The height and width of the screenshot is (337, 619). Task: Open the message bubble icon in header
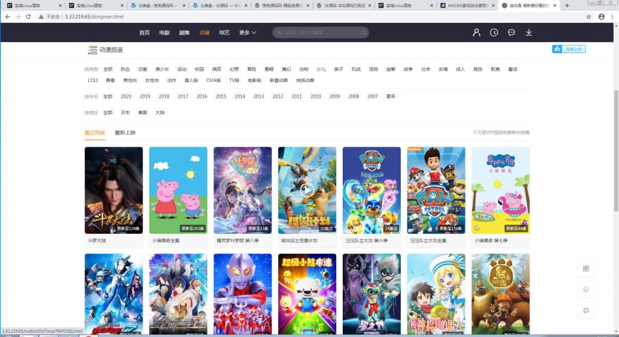click(511, 32)
